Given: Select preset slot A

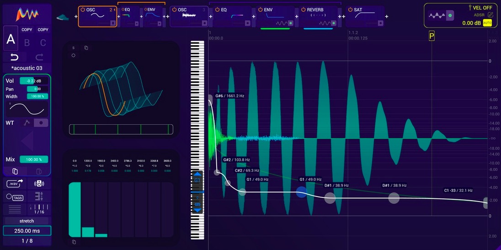Looking at the screenshot, I should 11,39.
